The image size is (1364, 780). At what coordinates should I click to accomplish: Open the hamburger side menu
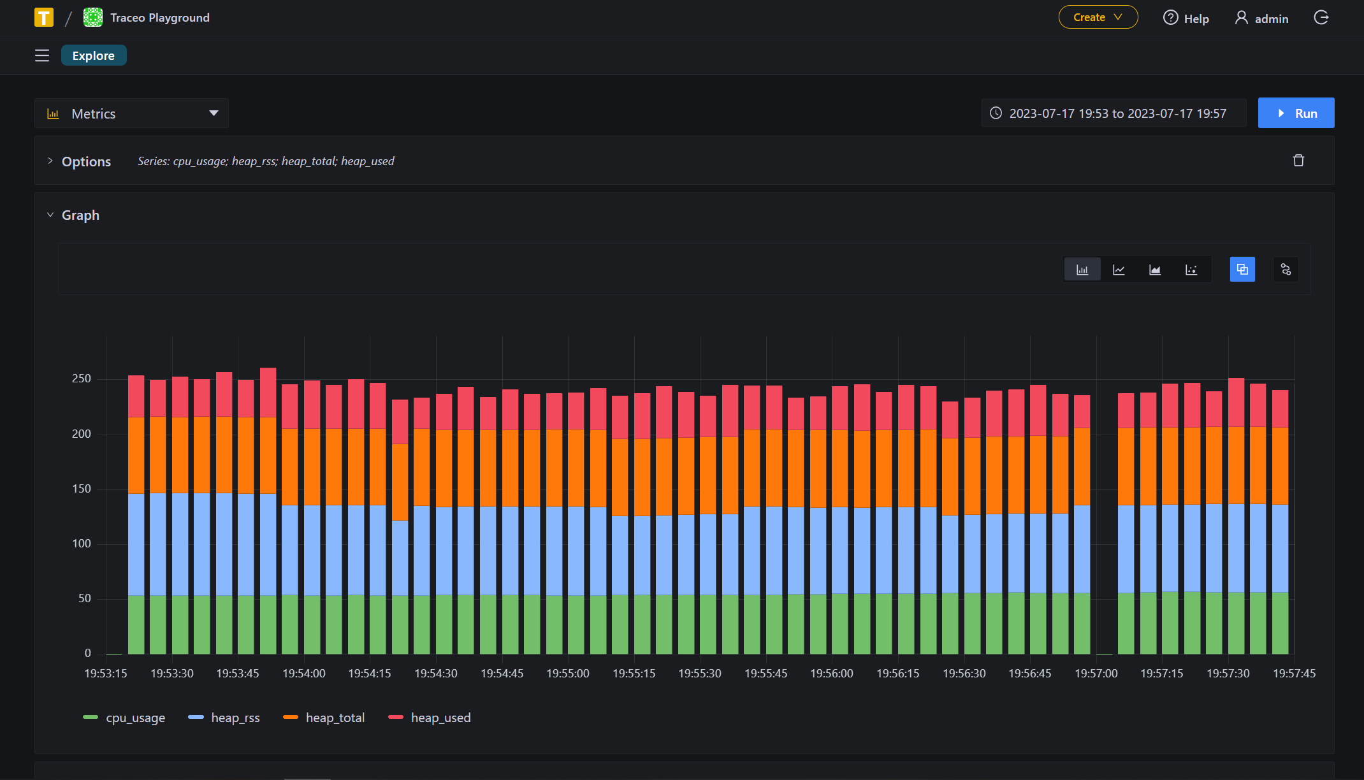pyautogui.click(x=42, y=55)
